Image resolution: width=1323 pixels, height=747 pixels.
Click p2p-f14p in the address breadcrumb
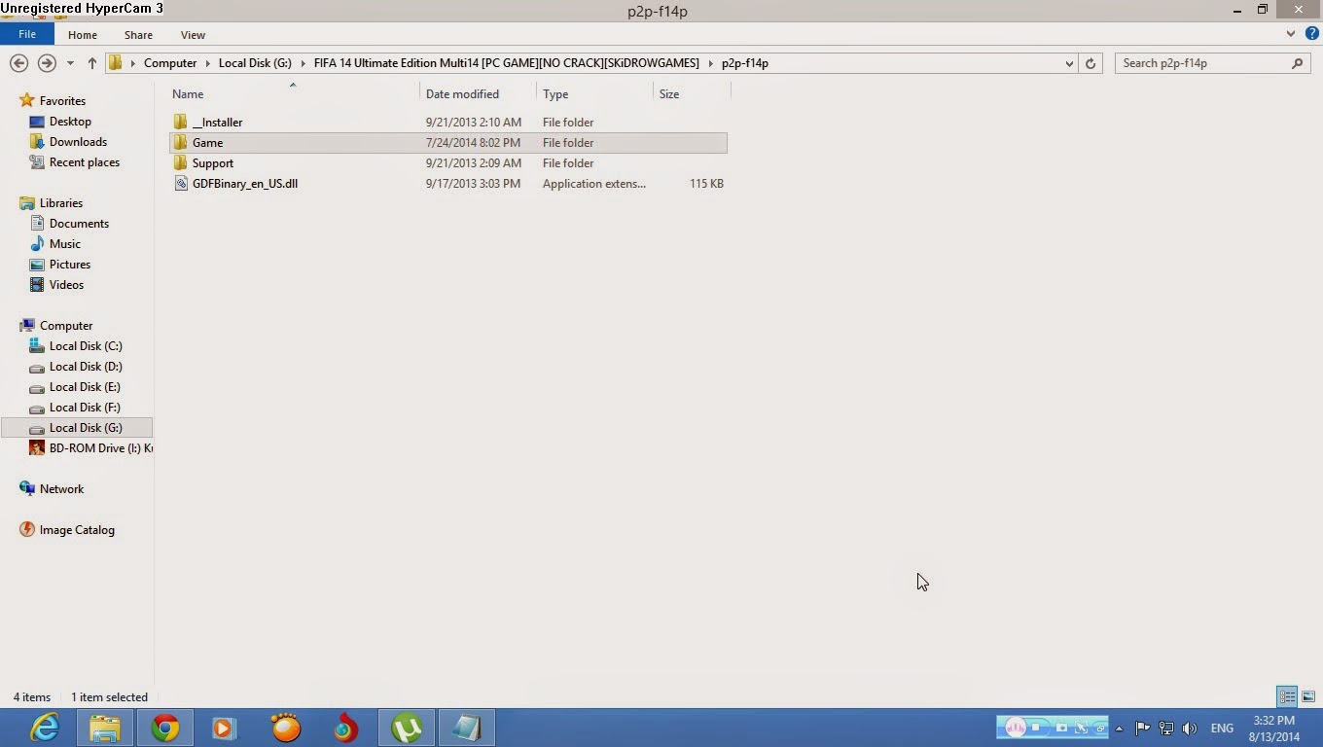pos(745,63)
